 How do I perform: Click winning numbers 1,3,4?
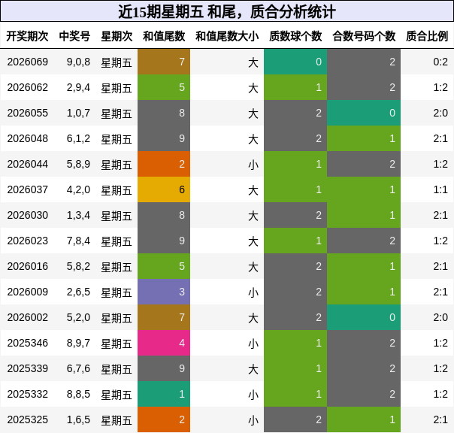pyautogui.click(x=78, y=215)
